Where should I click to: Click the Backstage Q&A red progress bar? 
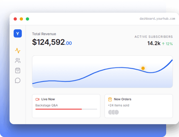[x=58, y=109]
